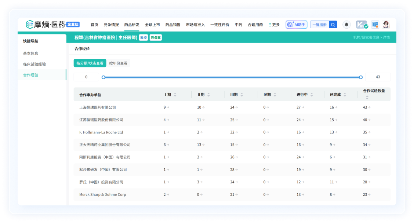
Task: Click the VIP badge icon
Action: click(362, 25)
